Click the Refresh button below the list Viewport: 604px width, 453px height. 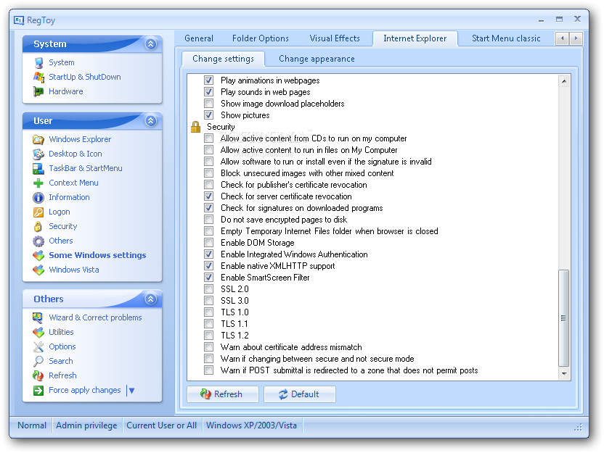(223, 394)
